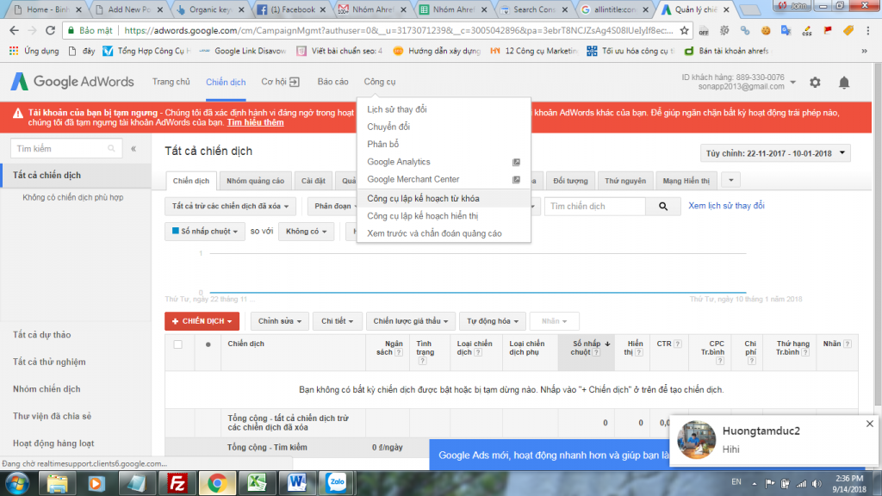This screenshot has height=496, width=882.
Task: Select Lịch sử thay đổi menu item
Action: 396,109
